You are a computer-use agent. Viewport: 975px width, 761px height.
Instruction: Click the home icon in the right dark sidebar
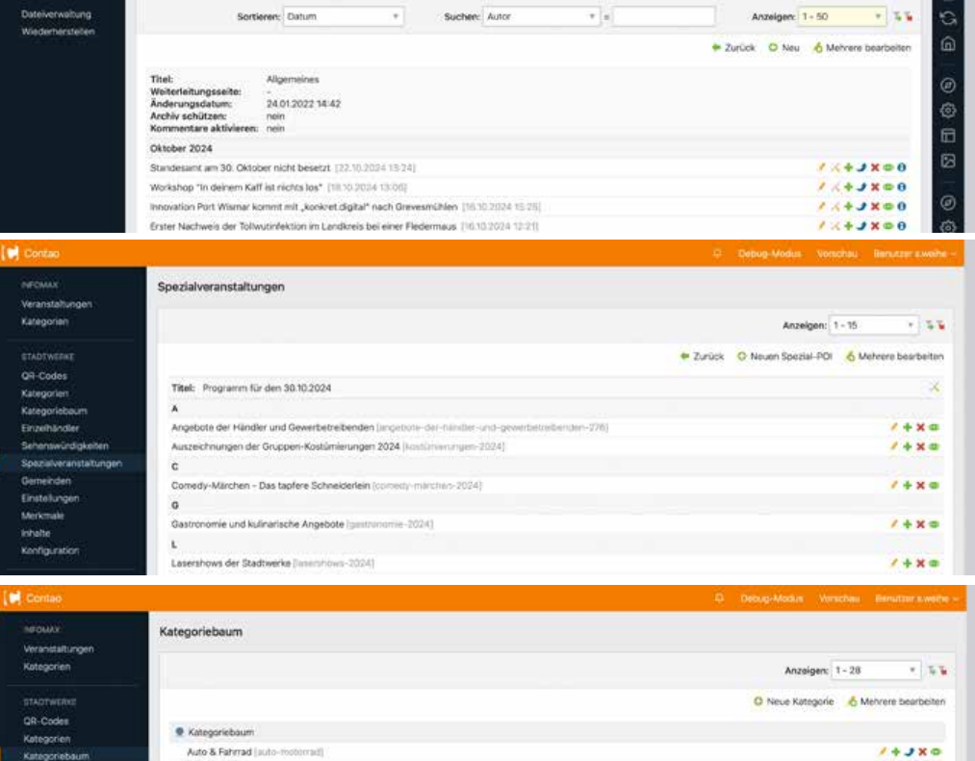coord(947,44)
